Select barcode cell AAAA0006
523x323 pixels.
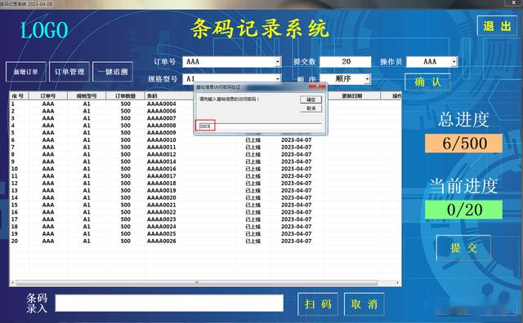(162, 111)
